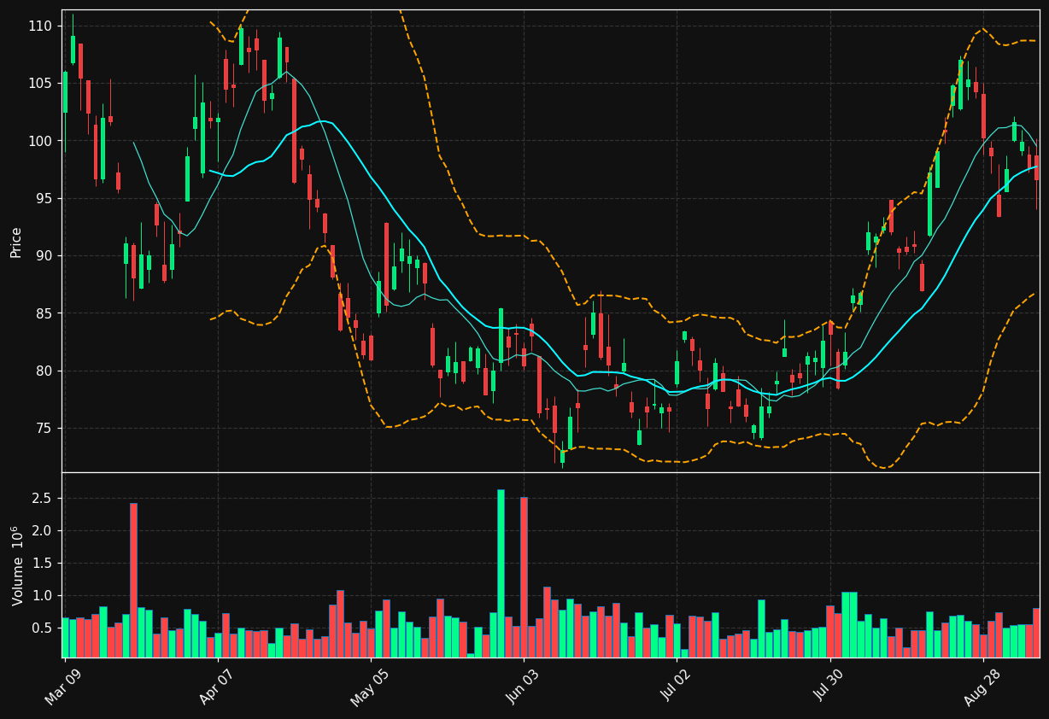The image size is (1049, 719).
Task: Click the 90 price axis label
Action: pyautogui.click(x=44, y=256)
